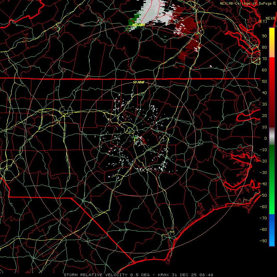This screenshot has height=277, width=277.
Task: Click the -30 value on velocity scale
Action: coord(263,173)
